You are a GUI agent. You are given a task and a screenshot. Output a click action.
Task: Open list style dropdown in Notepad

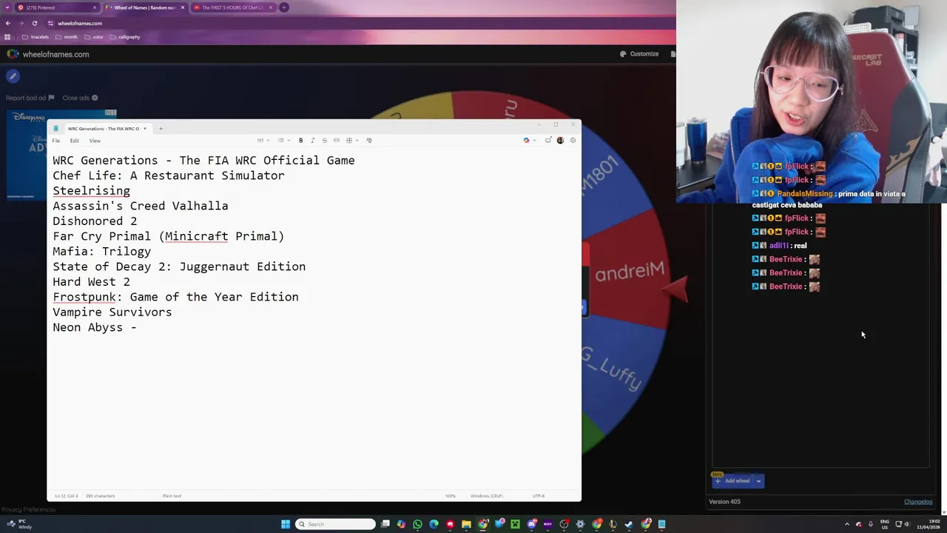[283, 140]
